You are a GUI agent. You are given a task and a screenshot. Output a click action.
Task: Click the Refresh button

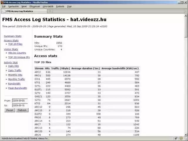[22, 110]
